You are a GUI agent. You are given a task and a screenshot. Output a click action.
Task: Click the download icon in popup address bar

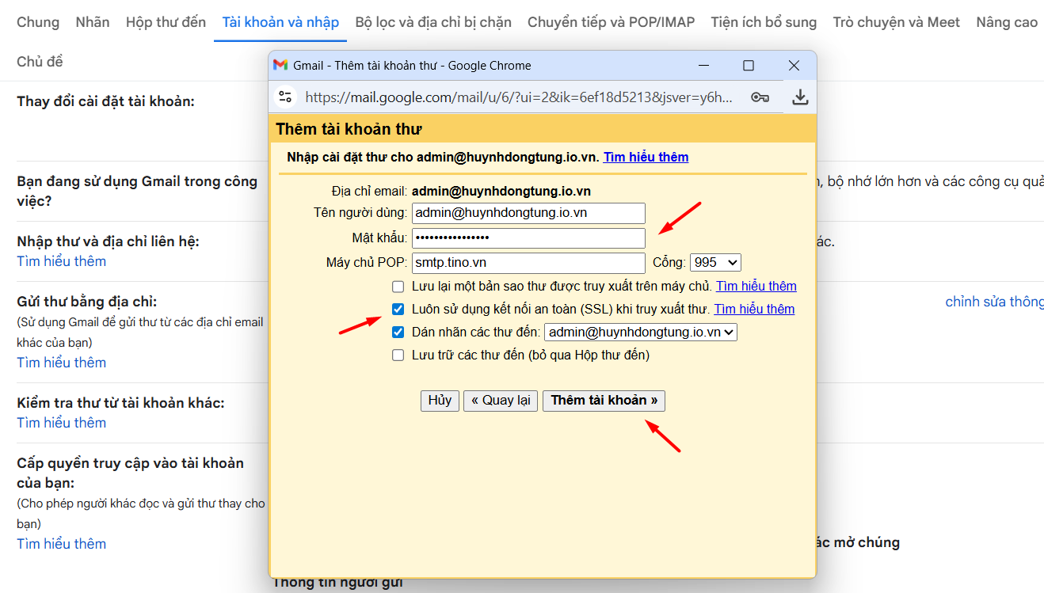[801, 97]
